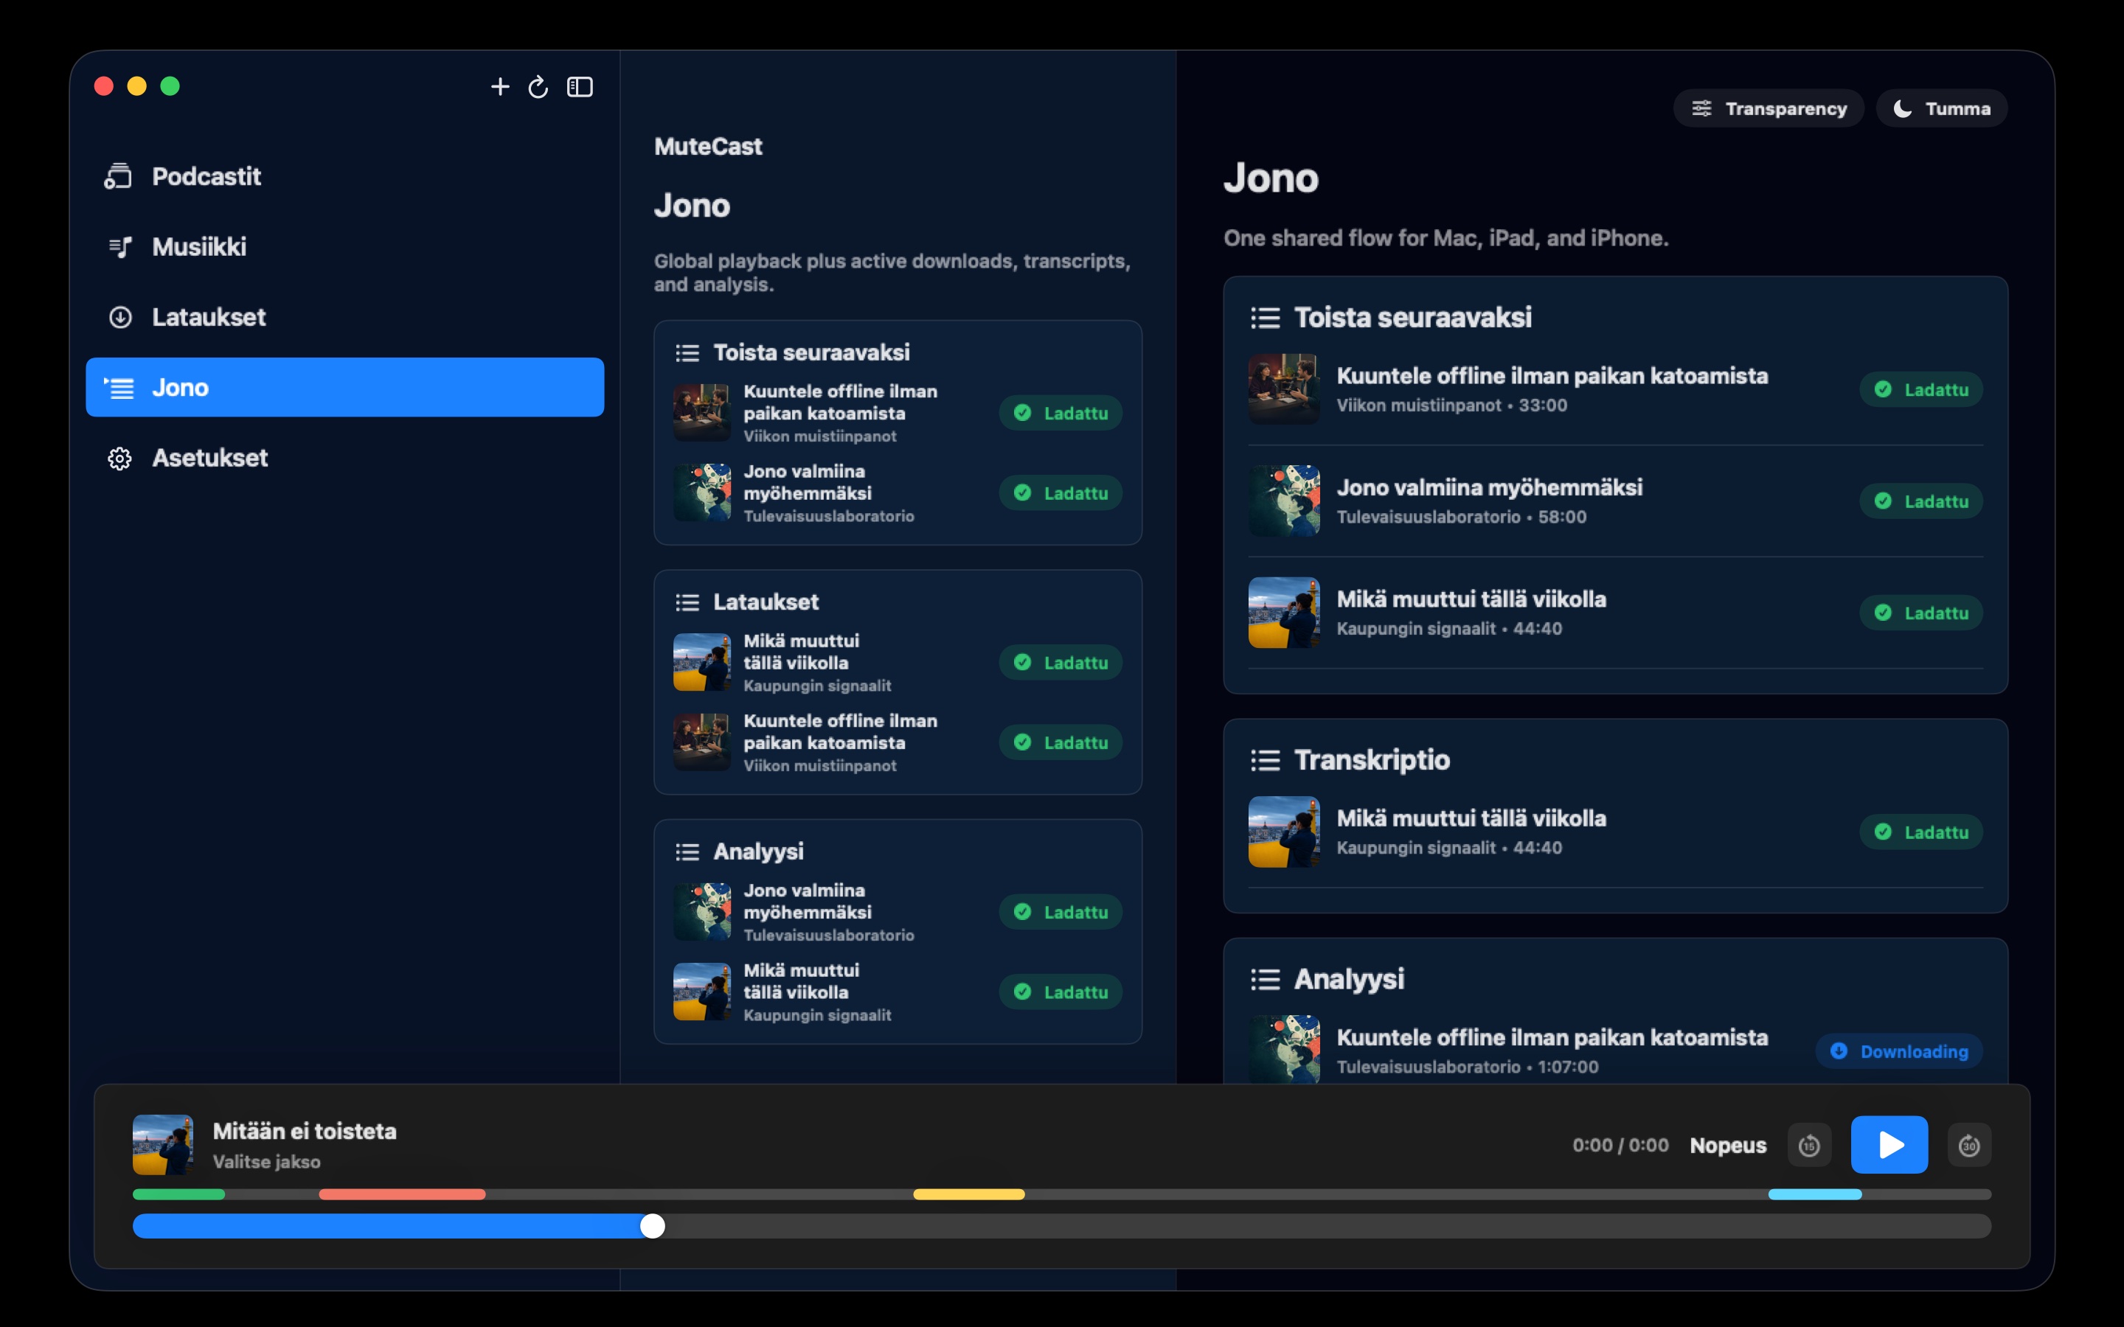Click Ladattu badge for Jono valmiina in right panel
Viewport: 2124px width, 1327px height.
click(1920, 501)
